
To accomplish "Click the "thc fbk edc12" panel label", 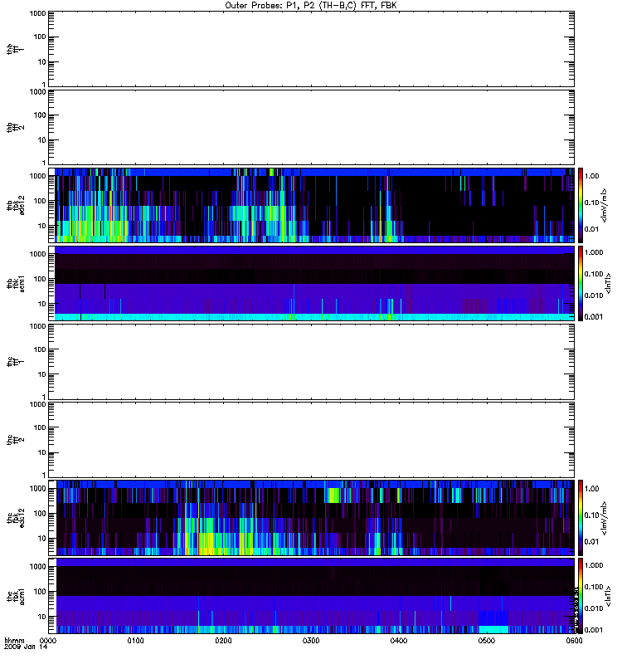I will tap(15, 517).
